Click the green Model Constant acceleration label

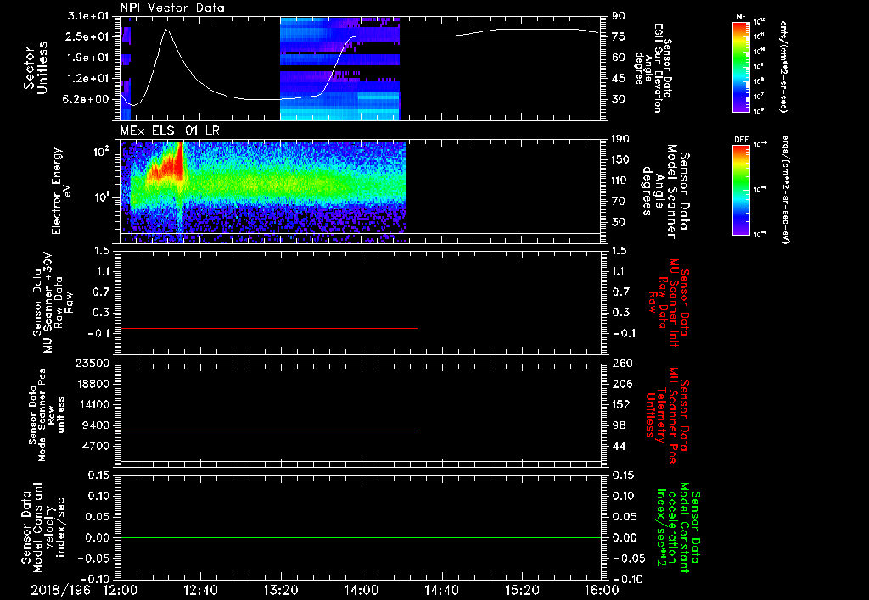[x=678, y=529]
